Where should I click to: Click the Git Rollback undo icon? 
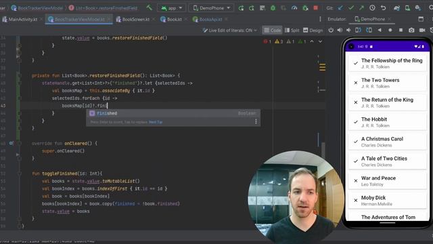point(384,8)
